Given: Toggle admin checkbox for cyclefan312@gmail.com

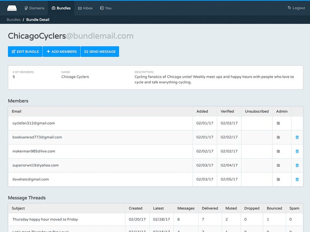Looking at the screenshot, I should (x=278, y=123).
